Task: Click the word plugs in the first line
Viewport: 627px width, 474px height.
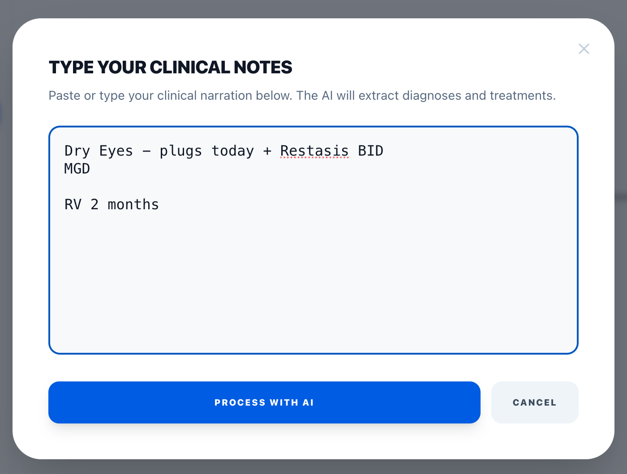Action: (x=180, y=151)
